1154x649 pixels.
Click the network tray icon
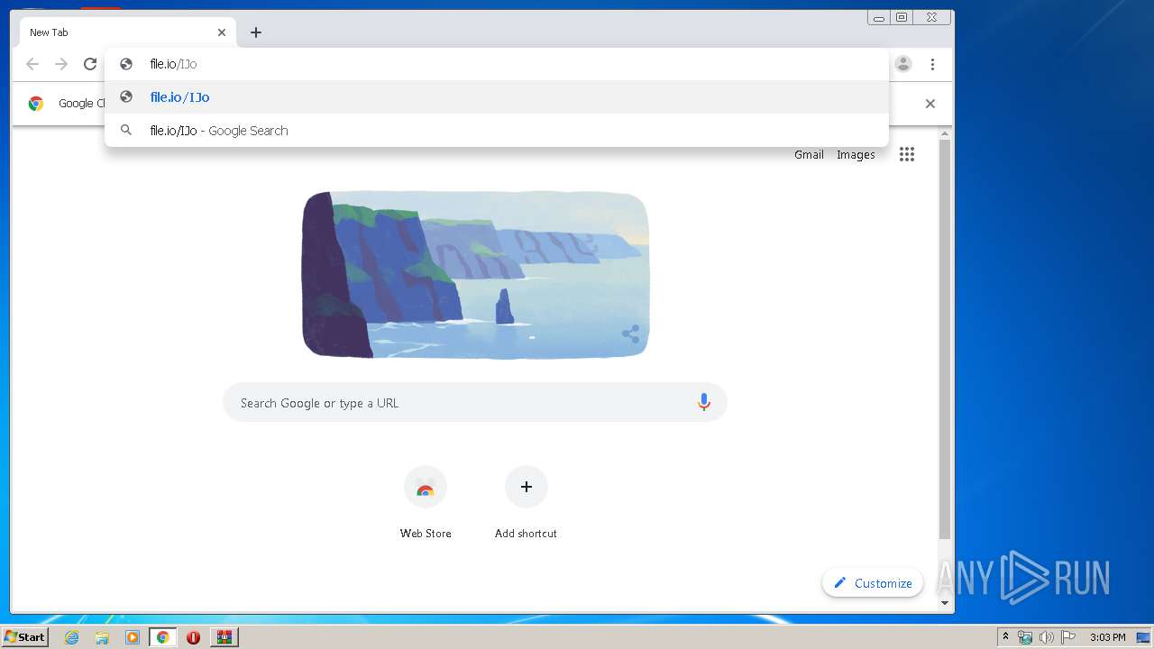point(1025,637)
